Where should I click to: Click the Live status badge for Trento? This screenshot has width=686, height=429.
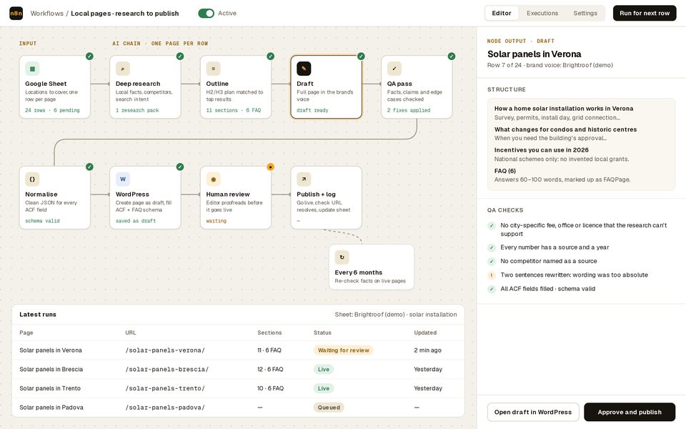pos(323,388)
